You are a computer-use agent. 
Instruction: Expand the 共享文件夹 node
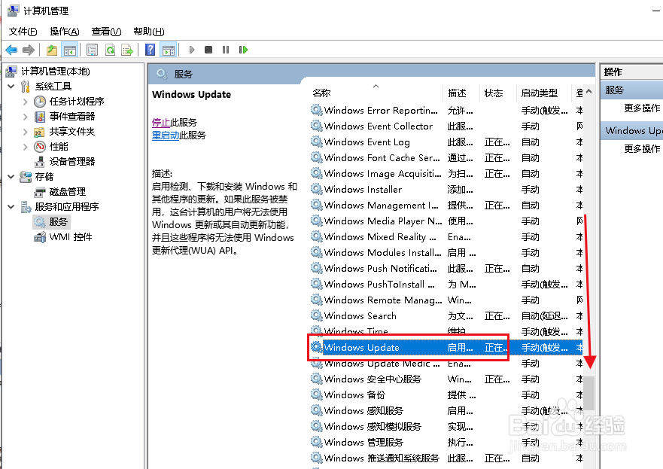[x=26, y=132]
